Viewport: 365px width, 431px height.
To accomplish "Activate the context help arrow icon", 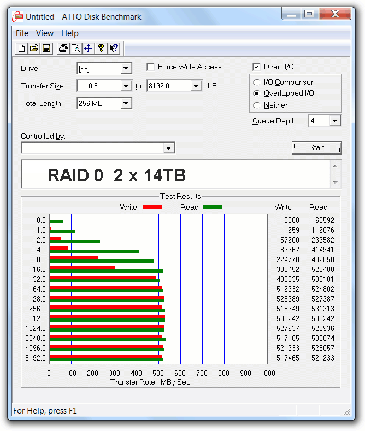I will tap(114, 49).
